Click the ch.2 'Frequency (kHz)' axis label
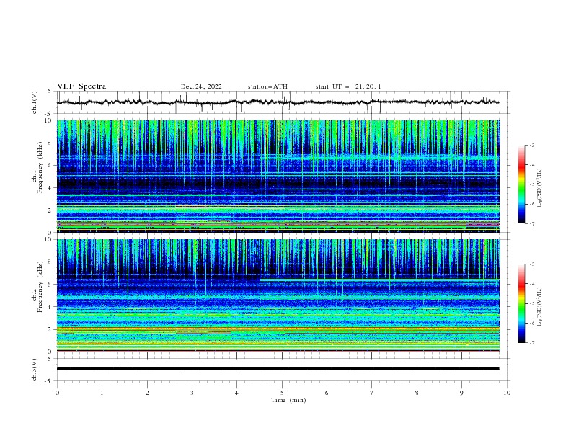571x441 pixels. coord(40,287)
